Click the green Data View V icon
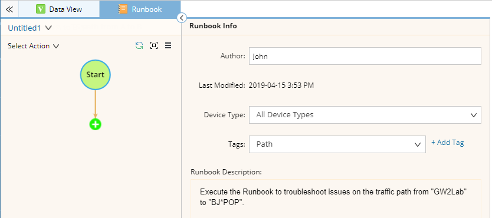The width and height of the screenshot is (492, 218). tap(41, 9)
